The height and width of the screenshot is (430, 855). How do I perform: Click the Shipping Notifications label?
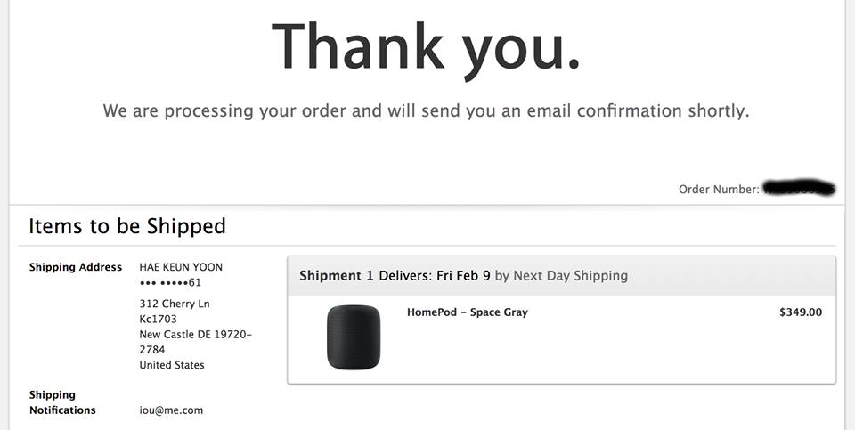62,402
